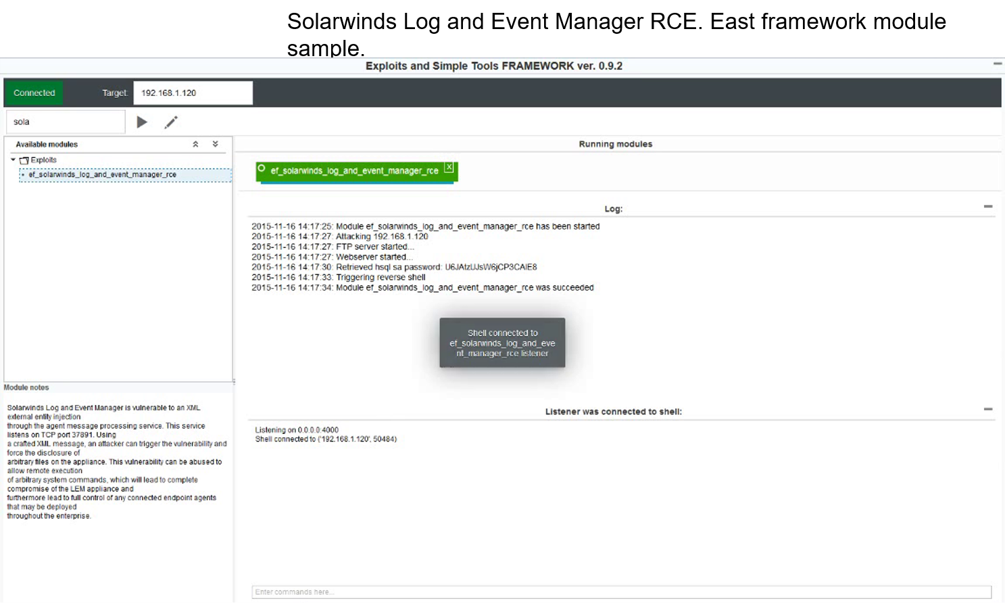Click the Available modules panel header
Viewport: 1005px width, 603px height.
[47, 145]
